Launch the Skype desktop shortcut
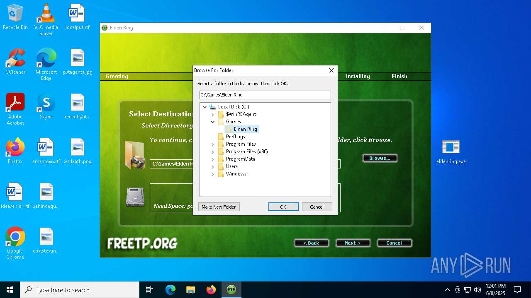Viewport: 531px width, 298px height. point(46,106)
